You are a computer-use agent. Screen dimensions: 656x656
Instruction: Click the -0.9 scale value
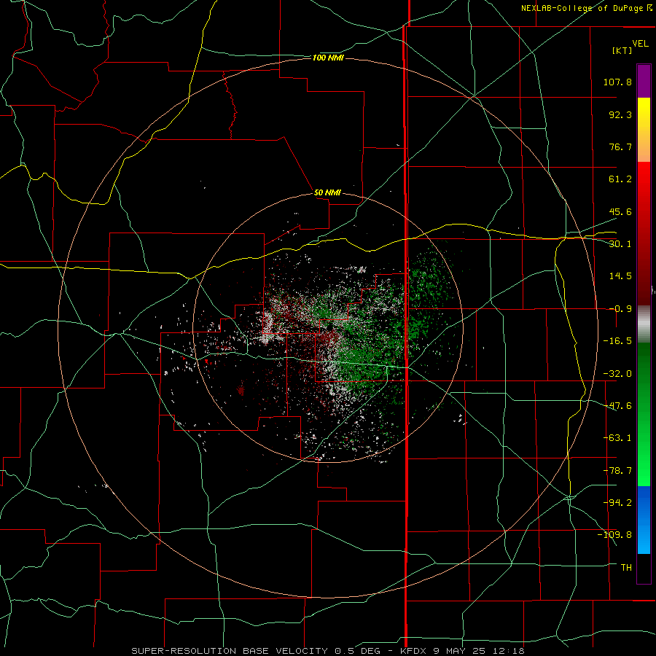point(620,309)
